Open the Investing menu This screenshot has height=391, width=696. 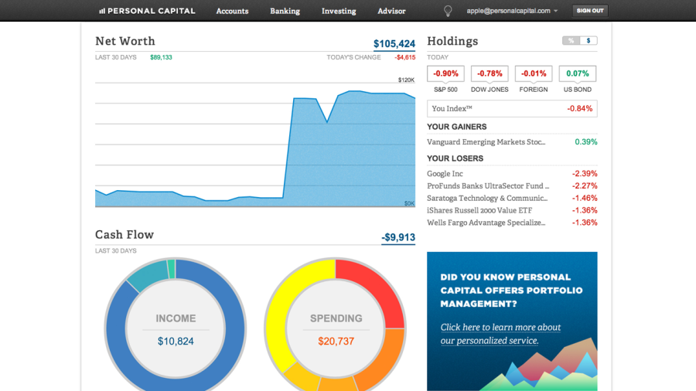pos(339,11)
